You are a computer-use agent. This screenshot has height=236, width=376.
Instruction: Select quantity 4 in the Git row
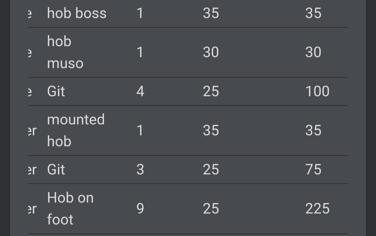coord(140,91)
